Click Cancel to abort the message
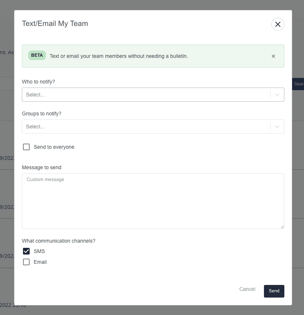Screen dimensions: 304x315 click(x=247, y=289)
